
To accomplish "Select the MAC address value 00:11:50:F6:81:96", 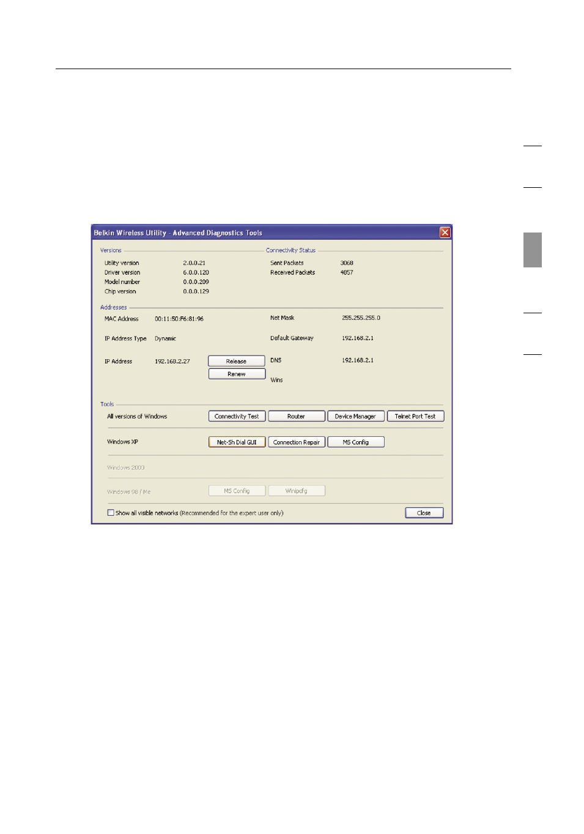I will click(179, 319).
